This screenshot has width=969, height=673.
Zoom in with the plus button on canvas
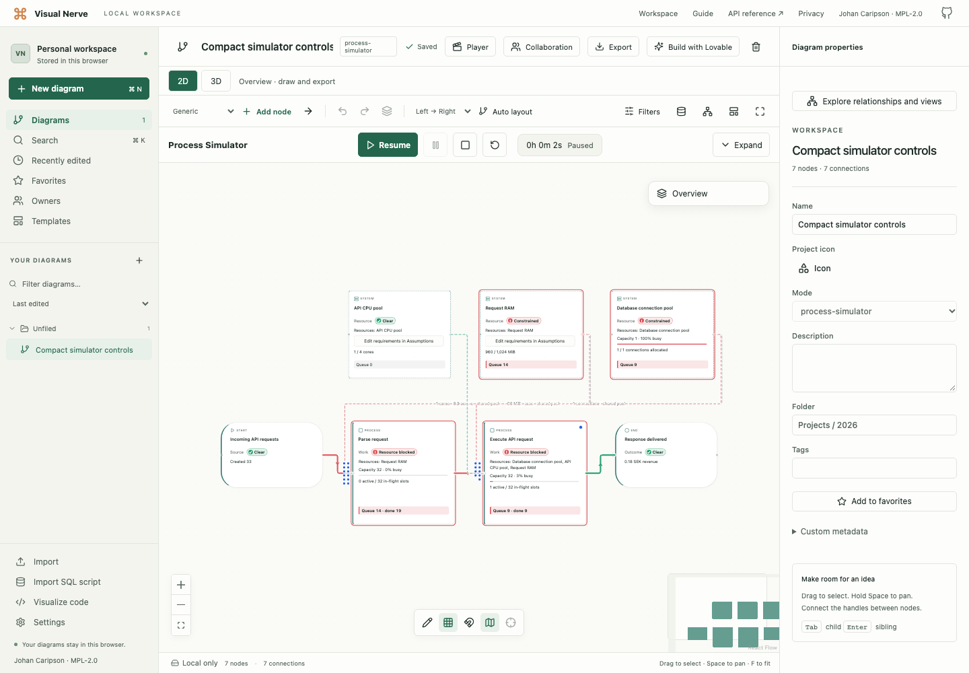pos(181,585)
